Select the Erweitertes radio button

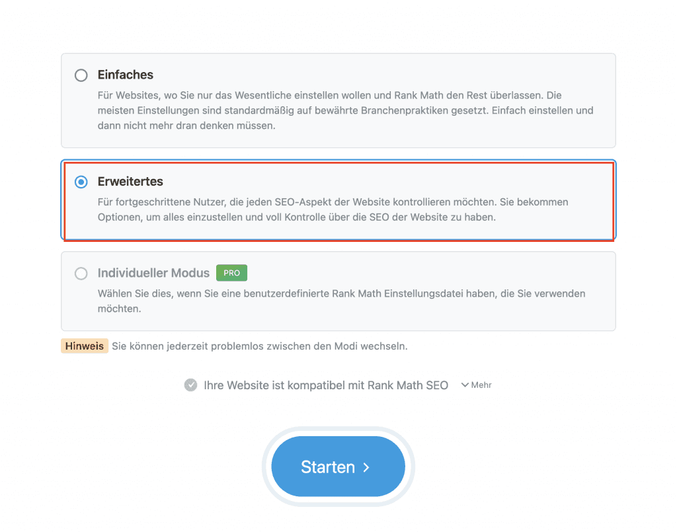tap(81, 182)
